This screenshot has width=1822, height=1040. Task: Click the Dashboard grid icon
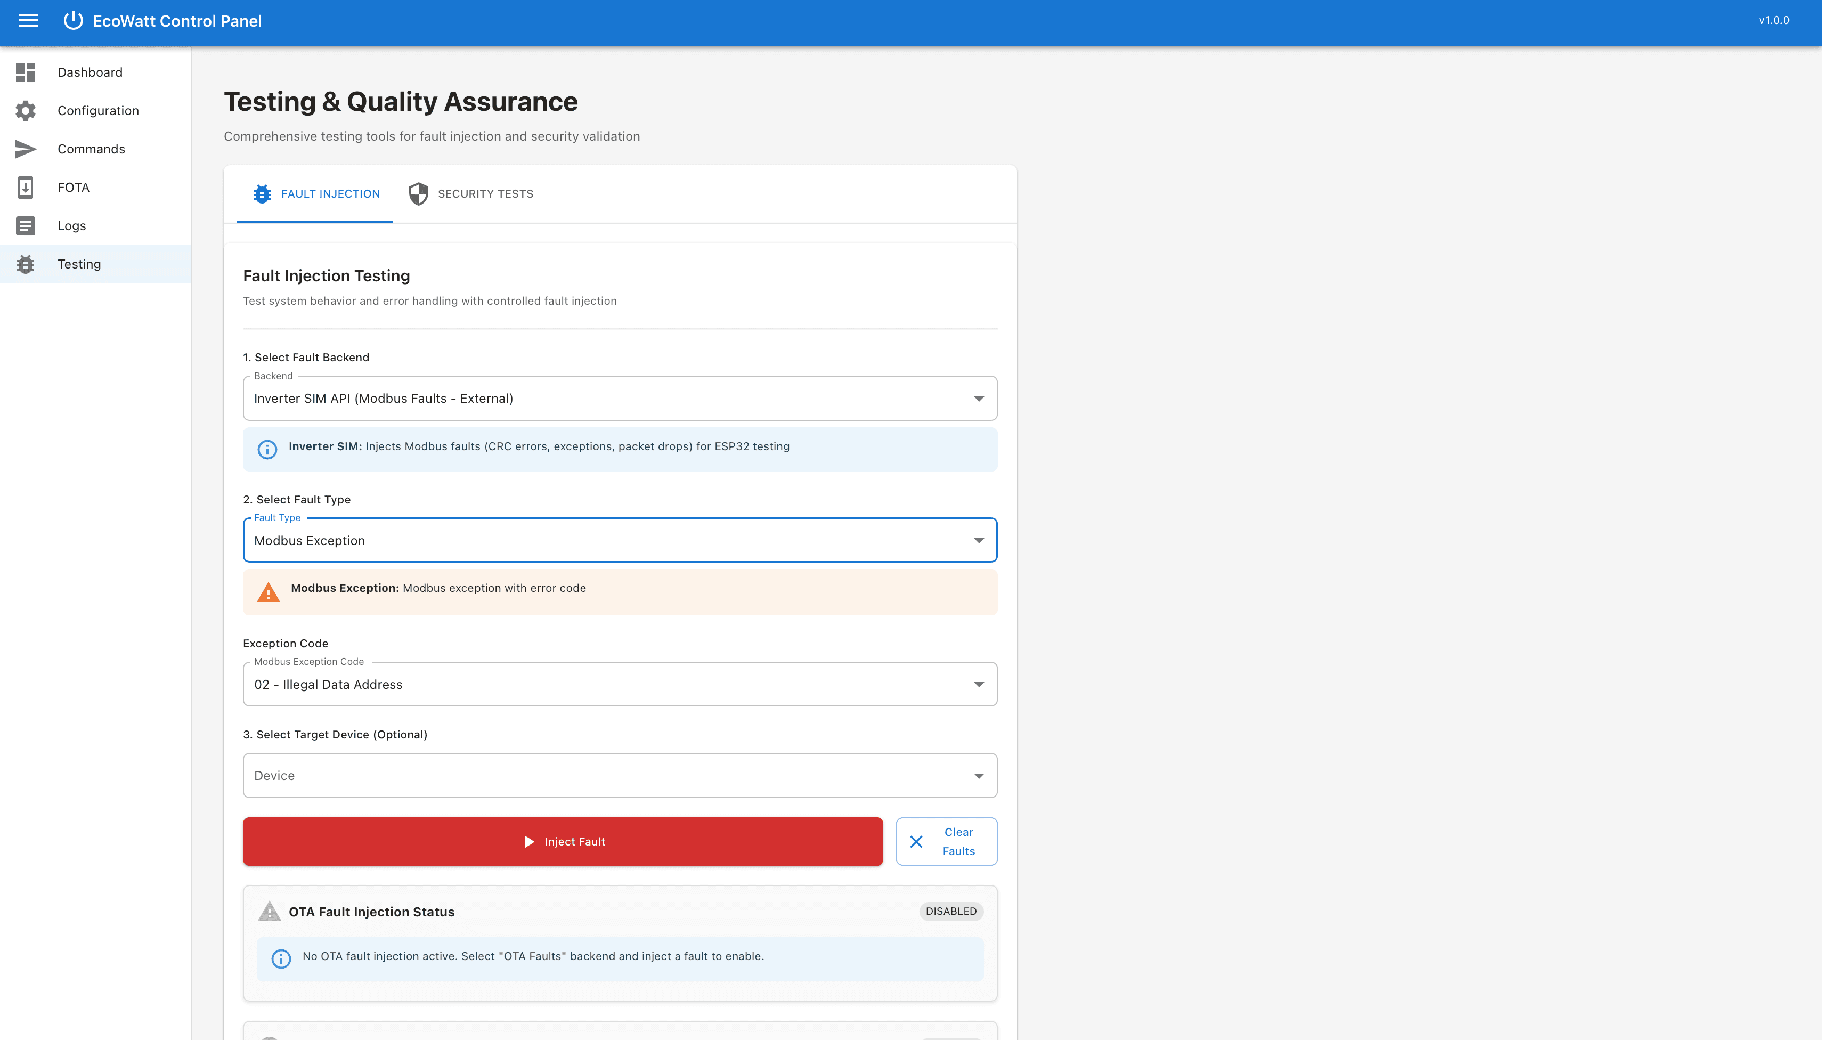pyautogui.click(x=26, y=72)
